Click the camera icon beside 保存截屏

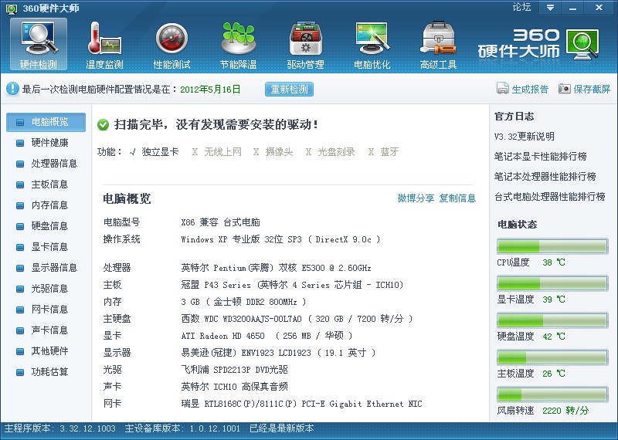point(565,89)
